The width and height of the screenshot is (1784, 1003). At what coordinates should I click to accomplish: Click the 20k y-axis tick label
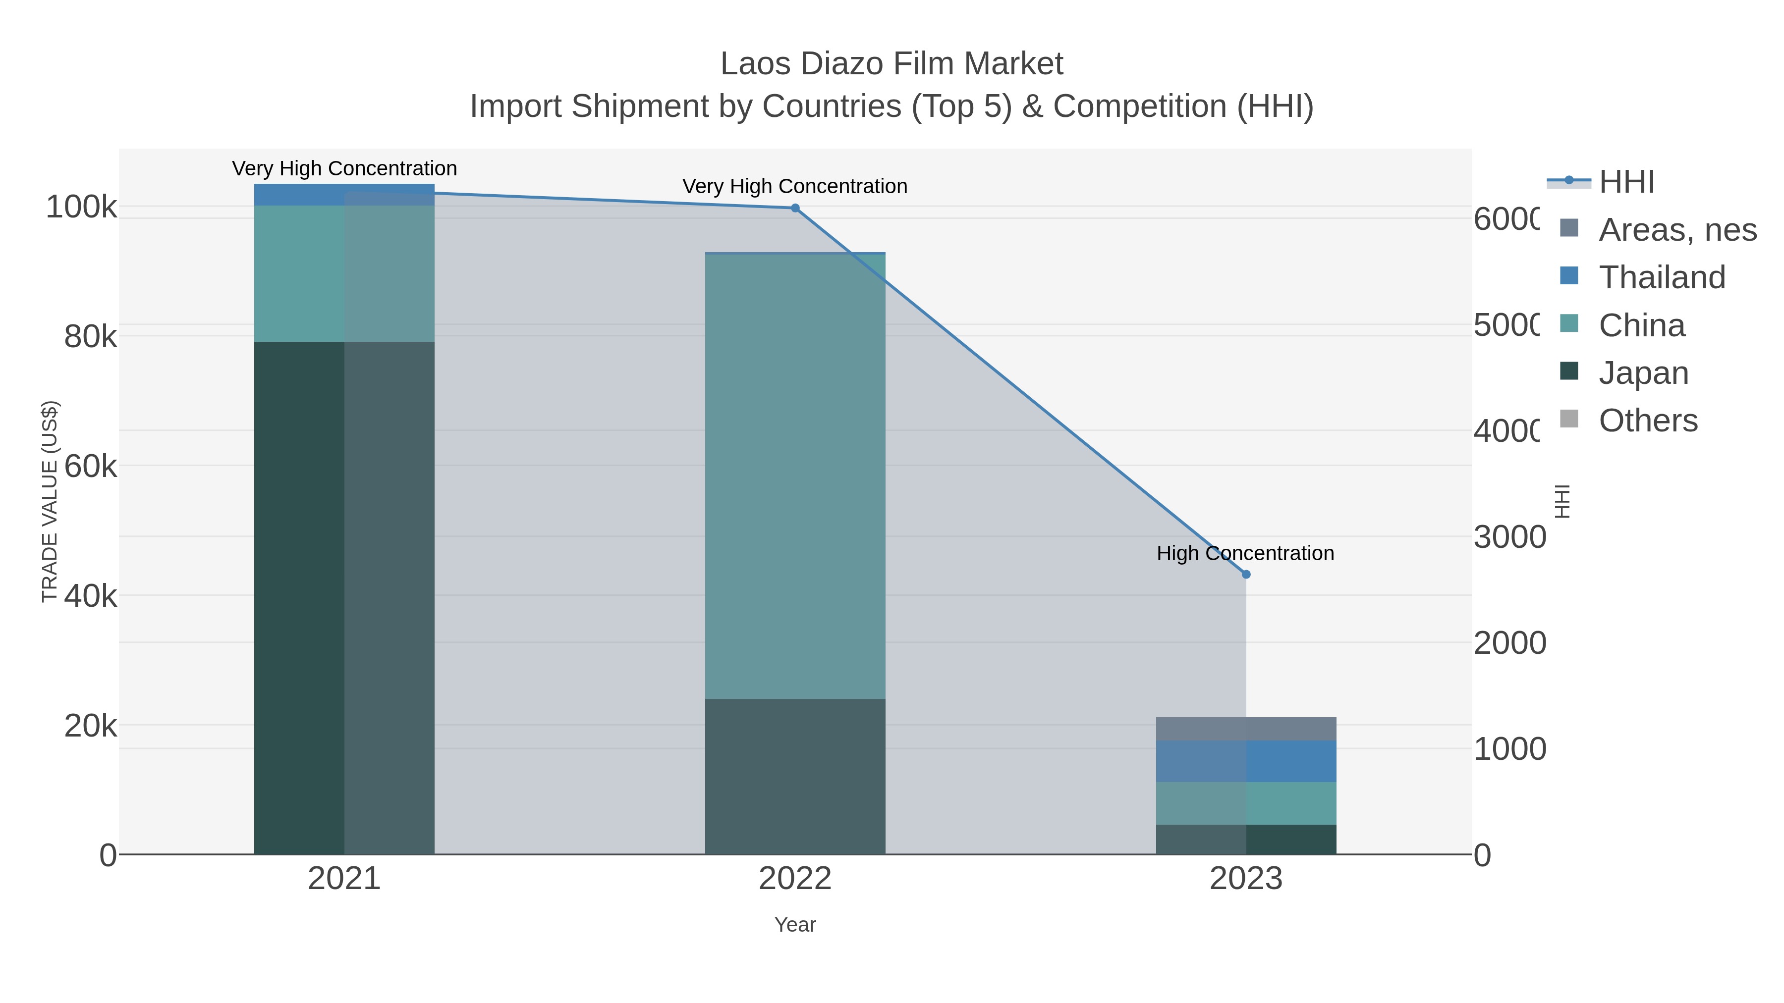click(91, 726)
